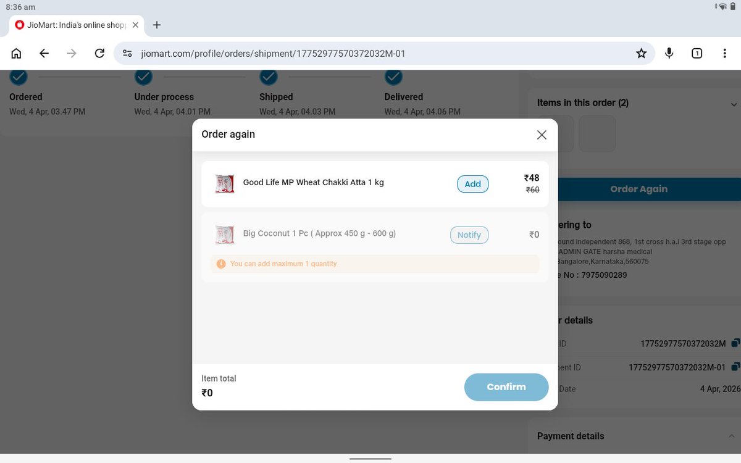Go to browser home page
The image size is (741, 463).
pyautogui.click(x=17, y=54)
